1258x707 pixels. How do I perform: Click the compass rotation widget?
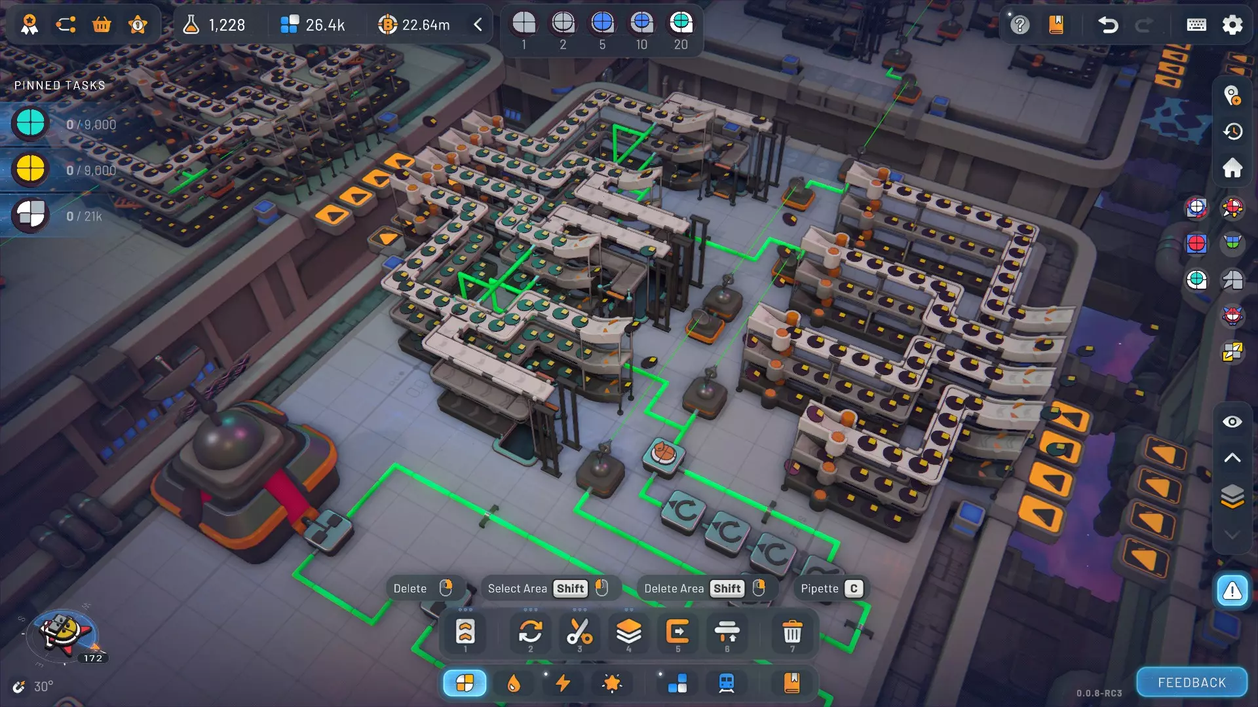(64, 634)
